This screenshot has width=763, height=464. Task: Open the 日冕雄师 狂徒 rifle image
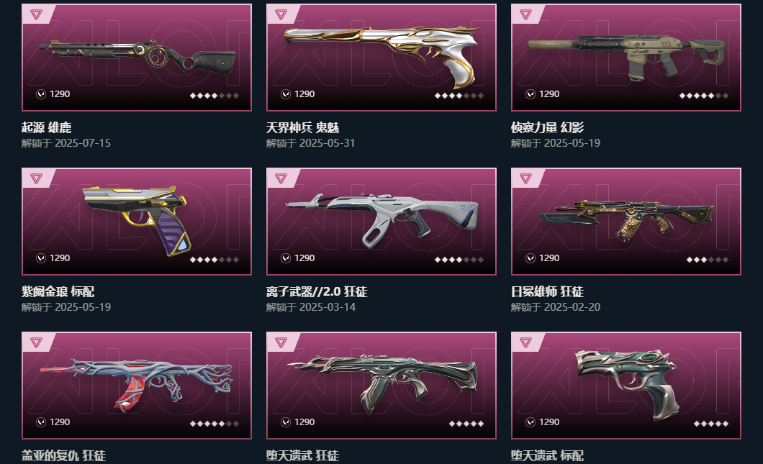click(x=626, y=221)
